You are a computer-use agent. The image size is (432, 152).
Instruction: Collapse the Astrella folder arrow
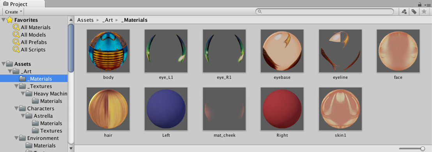coord(23,116)
